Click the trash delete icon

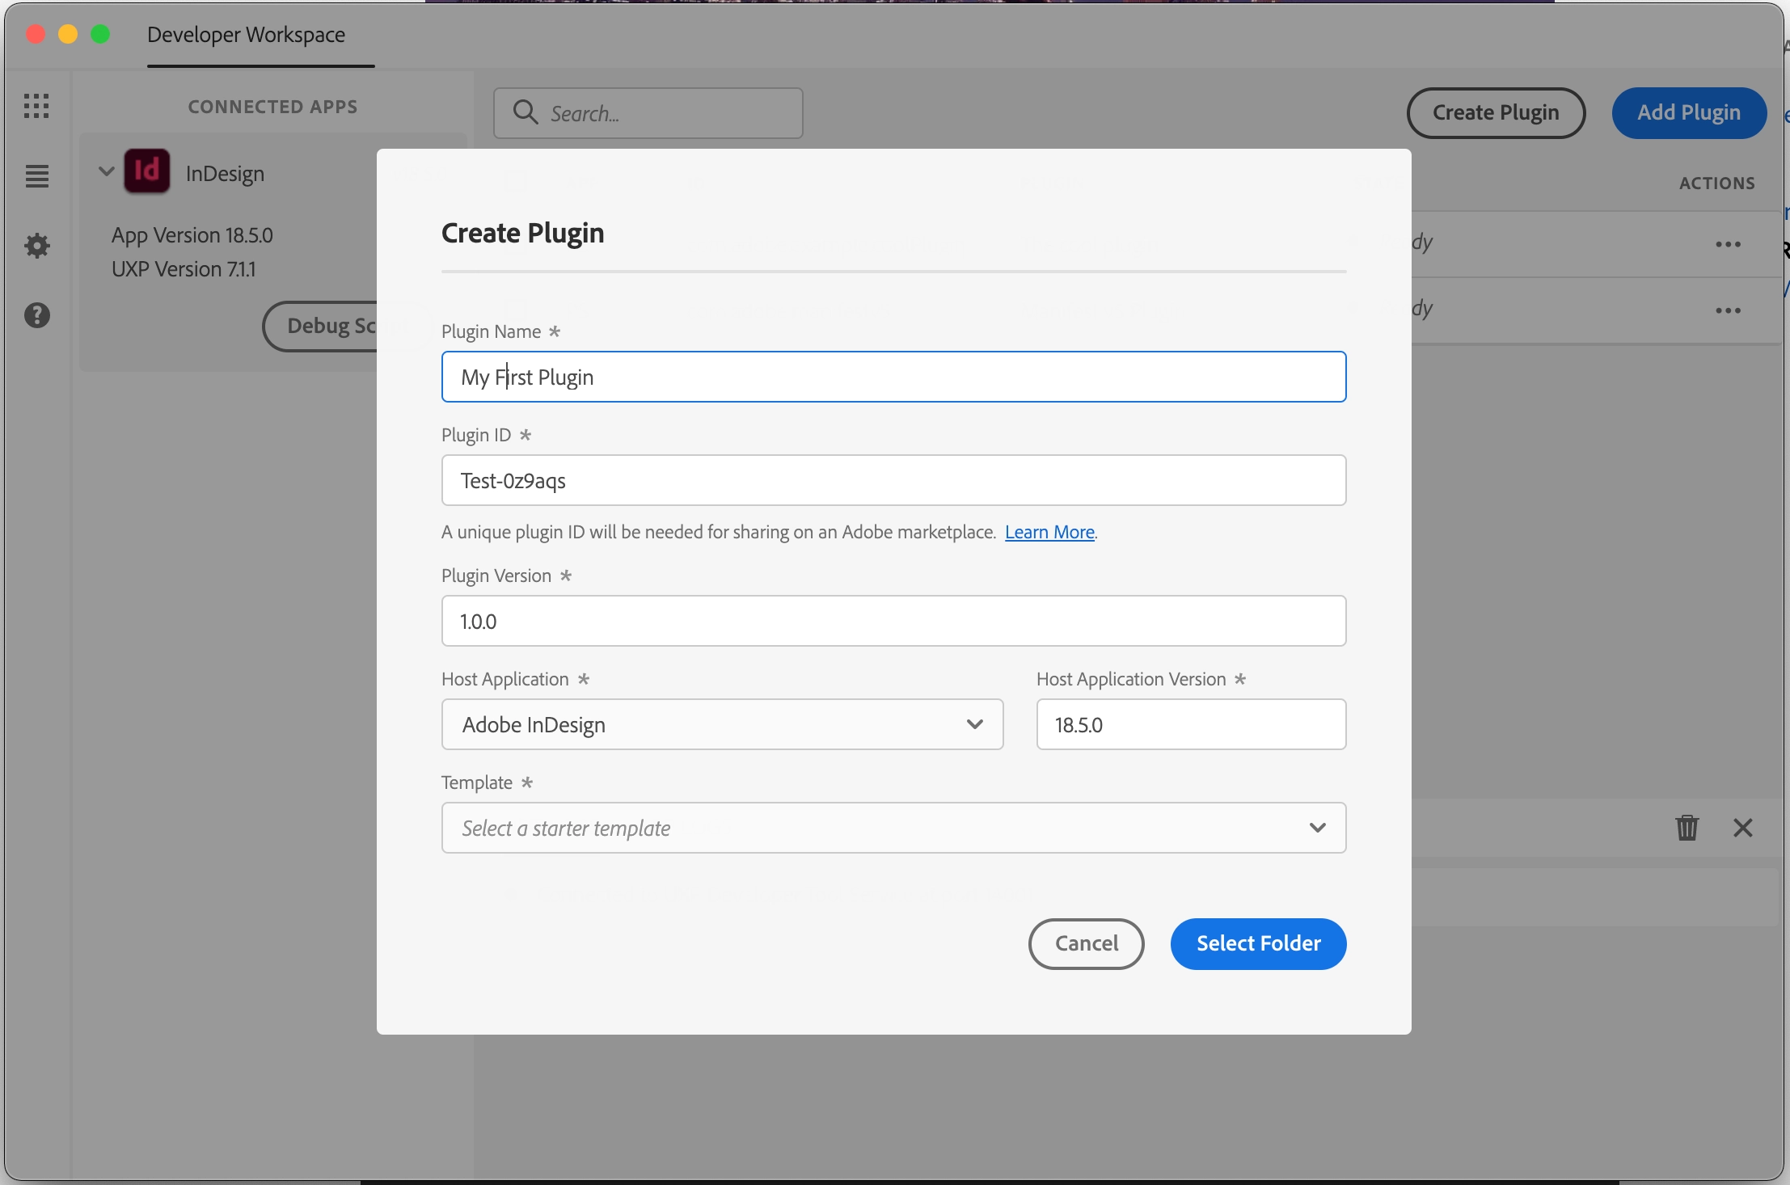click(x=1687, y=828)
